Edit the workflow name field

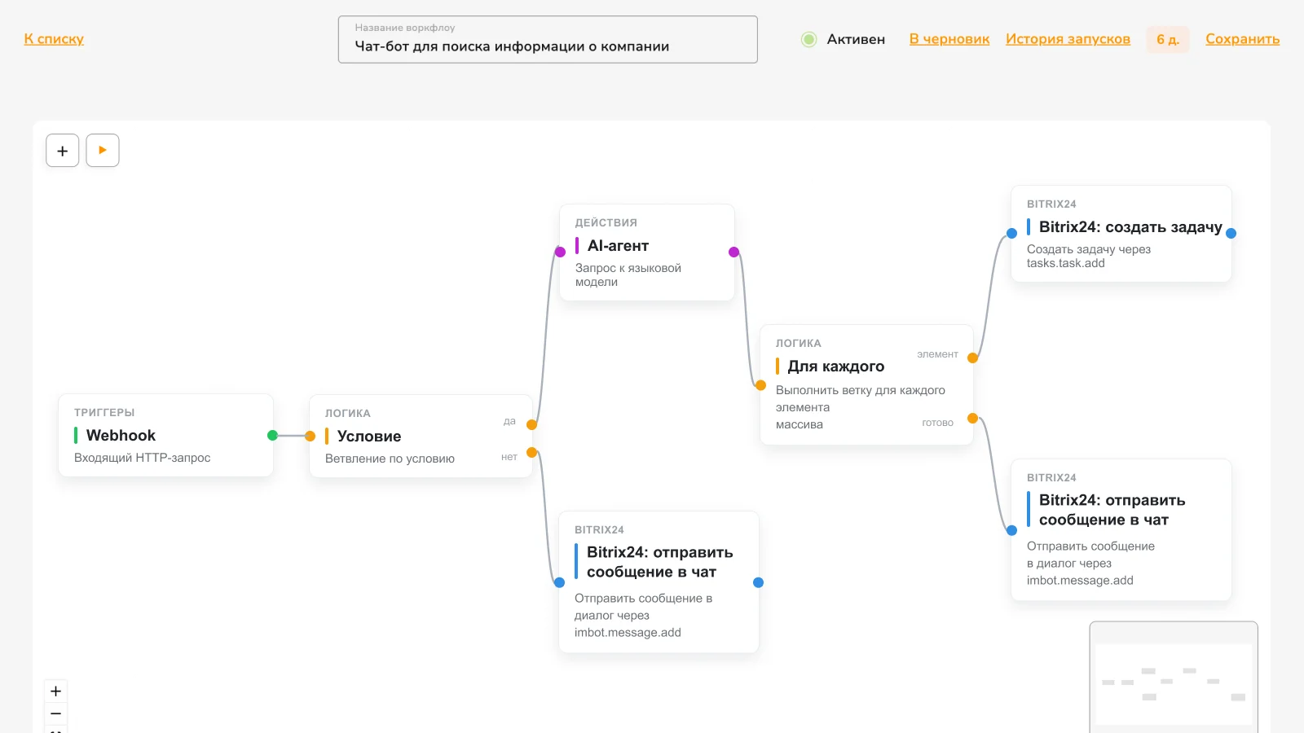pyautogui.click(x=548, y=39)
